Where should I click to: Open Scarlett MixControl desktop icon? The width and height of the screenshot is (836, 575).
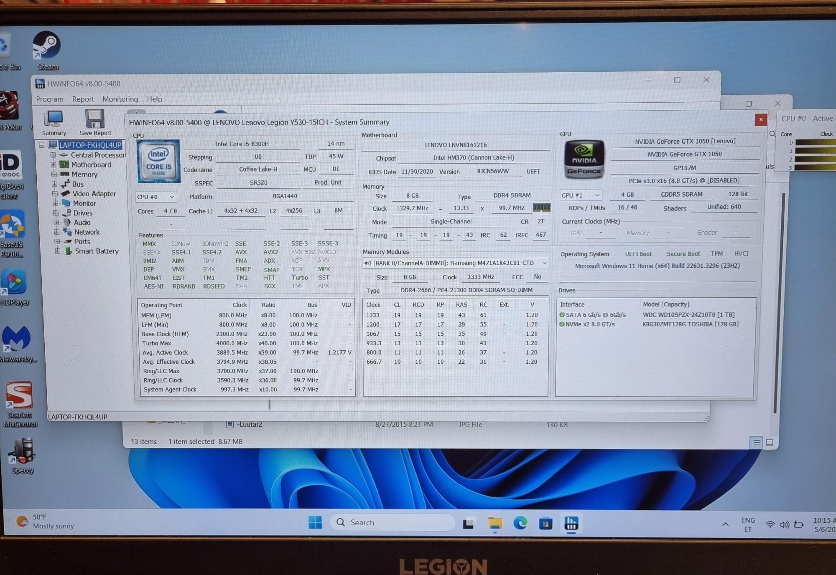tap(20, 404)
